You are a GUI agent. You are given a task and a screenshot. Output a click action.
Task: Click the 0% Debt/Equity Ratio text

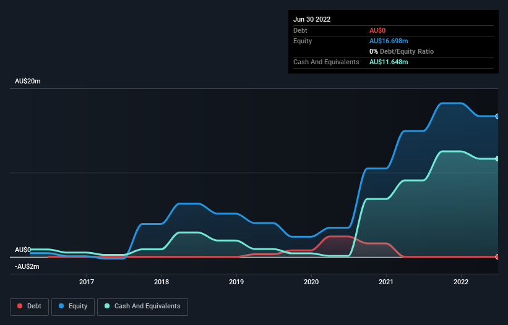point(402,51)
